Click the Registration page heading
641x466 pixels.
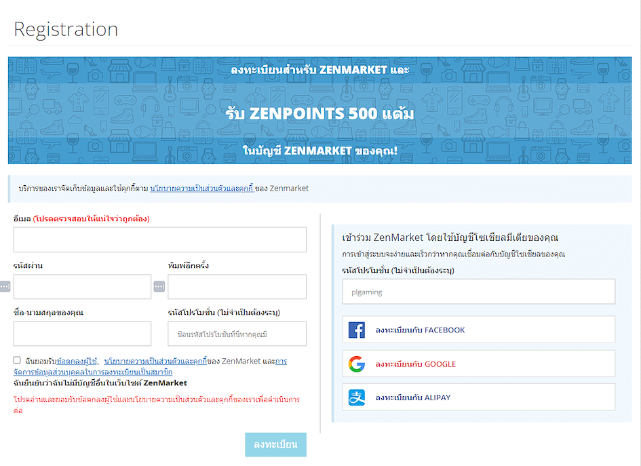click(66, 29)
